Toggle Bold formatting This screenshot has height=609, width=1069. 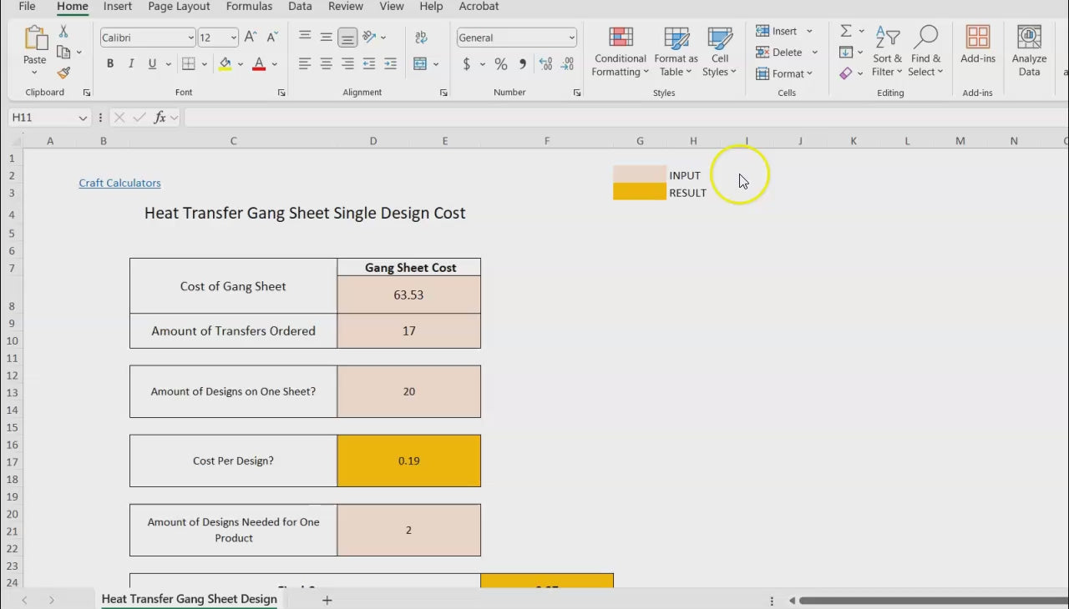[110, 64]
